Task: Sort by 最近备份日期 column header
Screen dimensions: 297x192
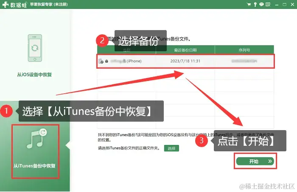Action: coord(185,50)
